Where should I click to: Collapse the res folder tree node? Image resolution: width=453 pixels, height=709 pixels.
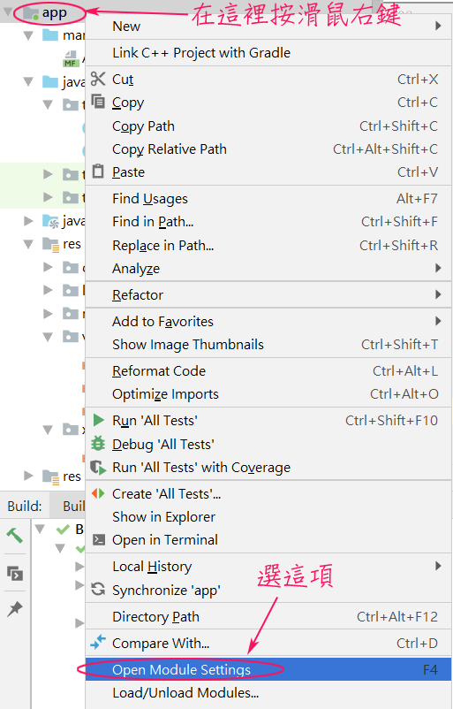[x=28, y=244]
